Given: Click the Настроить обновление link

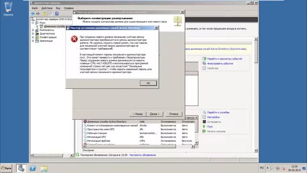Looking at the screenshot, I should [x=142, y=155].
